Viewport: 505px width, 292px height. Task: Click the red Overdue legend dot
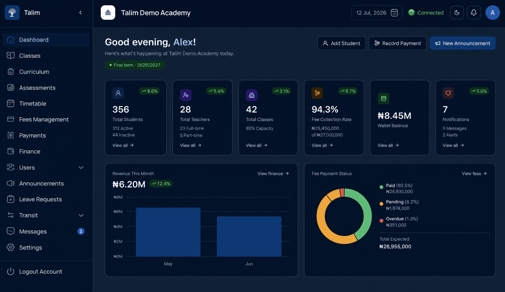click(381, 220)
